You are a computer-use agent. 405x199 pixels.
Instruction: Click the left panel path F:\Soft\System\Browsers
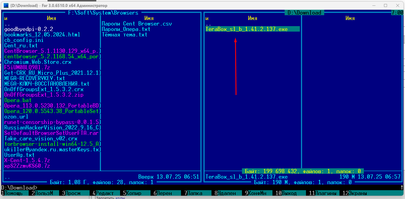[103, 13]
